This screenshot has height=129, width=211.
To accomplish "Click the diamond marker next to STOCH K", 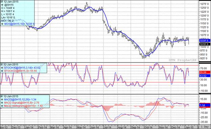I will click(x=2, y=68).
